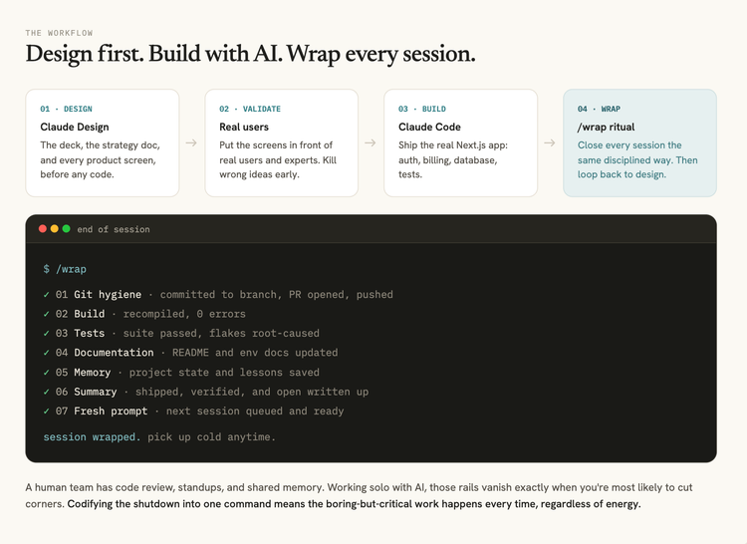Open the /wrap ritual card
The image size is (747, 544).
click(x=639, y=142)
